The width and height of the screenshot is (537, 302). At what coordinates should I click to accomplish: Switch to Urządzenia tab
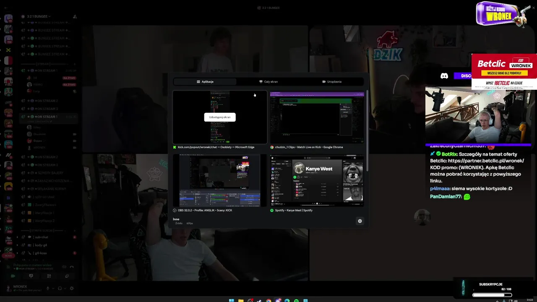332,82
